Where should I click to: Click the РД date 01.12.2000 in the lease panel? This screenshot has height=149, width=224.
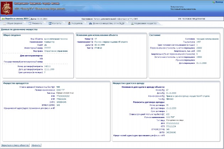coord(171,93)
